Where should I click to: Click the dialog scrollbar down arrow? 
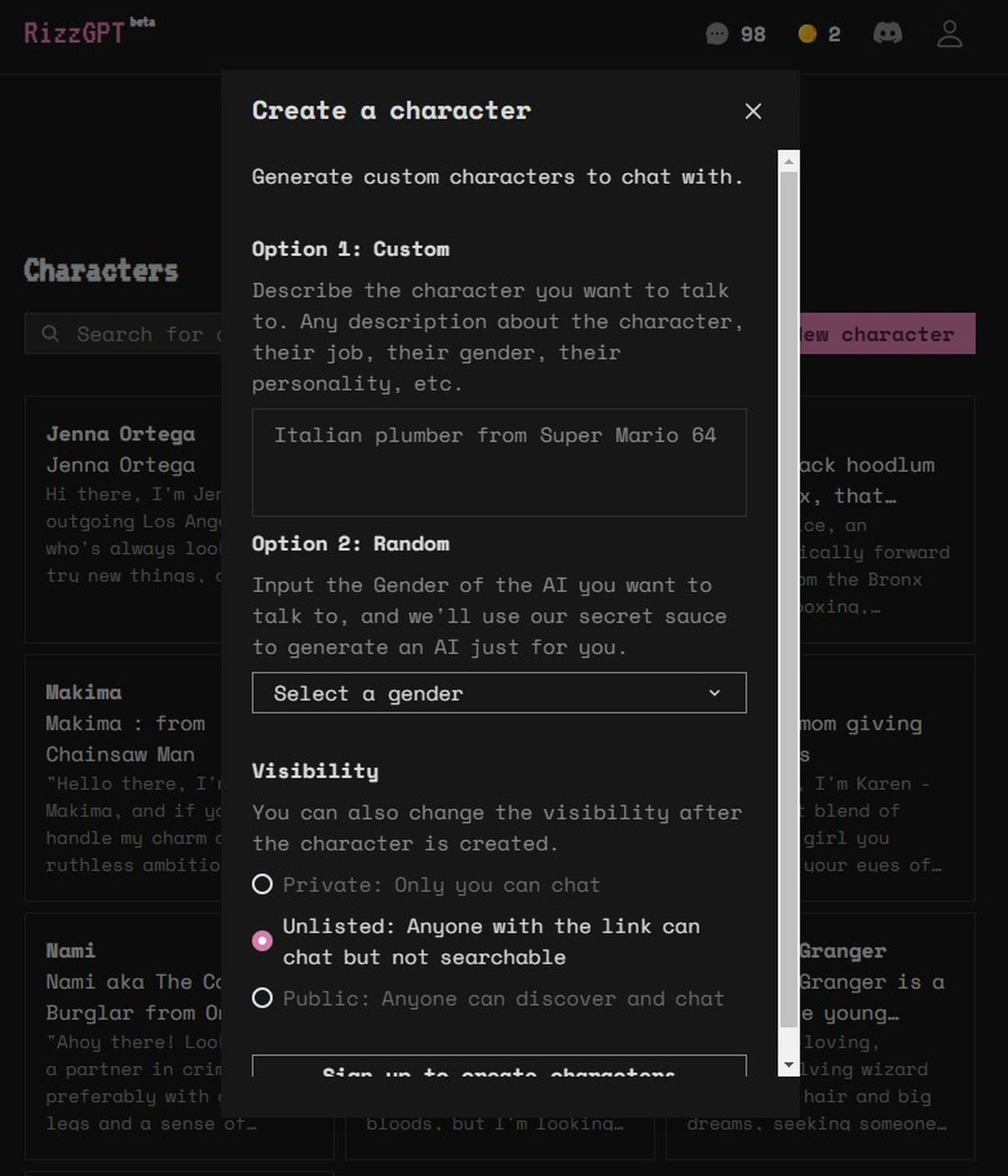pyautogui.click(x=788, y=1065)
